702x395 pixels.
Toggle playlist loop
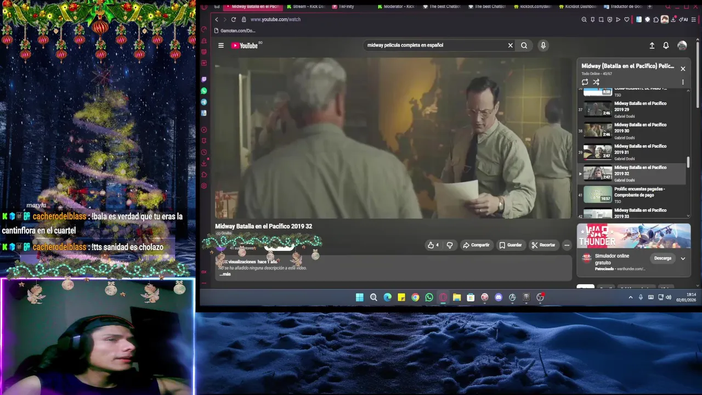point(585,82)
